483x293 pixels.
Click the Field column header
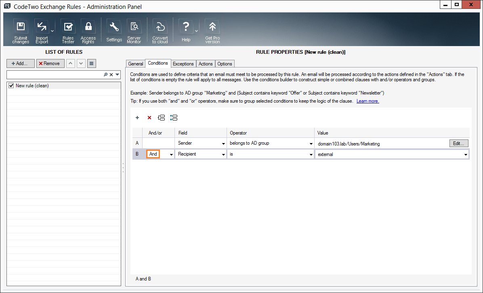coord(201,133)
